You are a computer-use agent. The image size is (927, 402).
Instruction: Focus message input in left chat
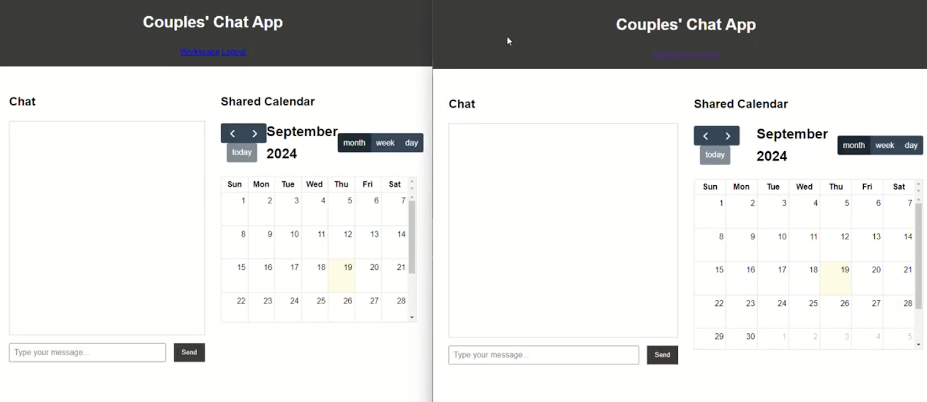point(87,352)
